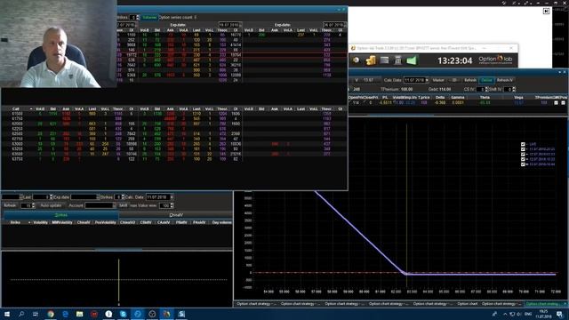
Task: Open Task View on the taskbar
Action: 36,314
